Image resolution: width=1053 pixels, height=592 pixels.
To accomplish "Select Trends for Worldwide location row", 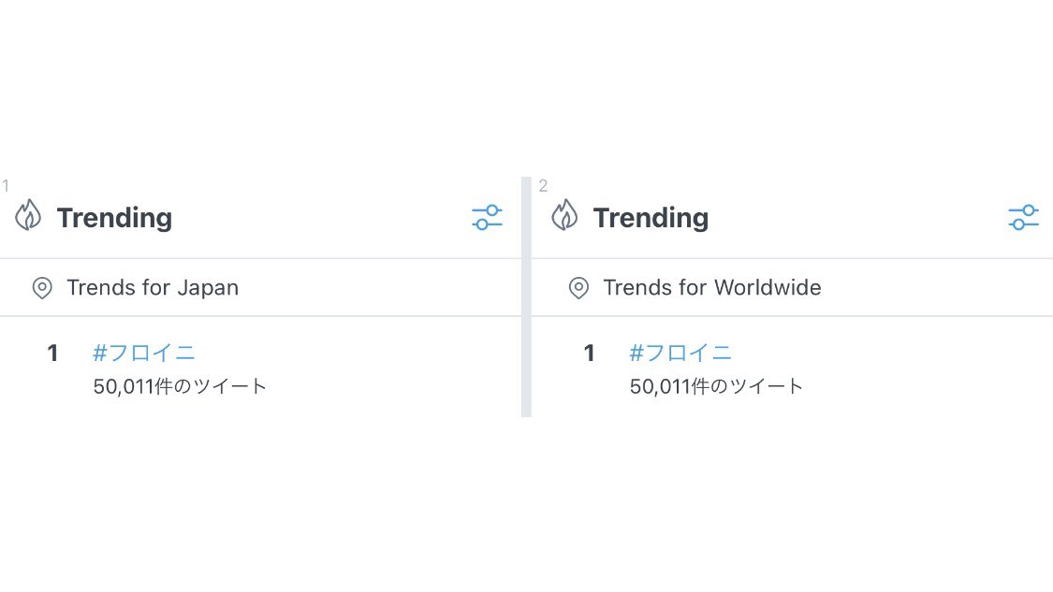I will coord(793,287).
